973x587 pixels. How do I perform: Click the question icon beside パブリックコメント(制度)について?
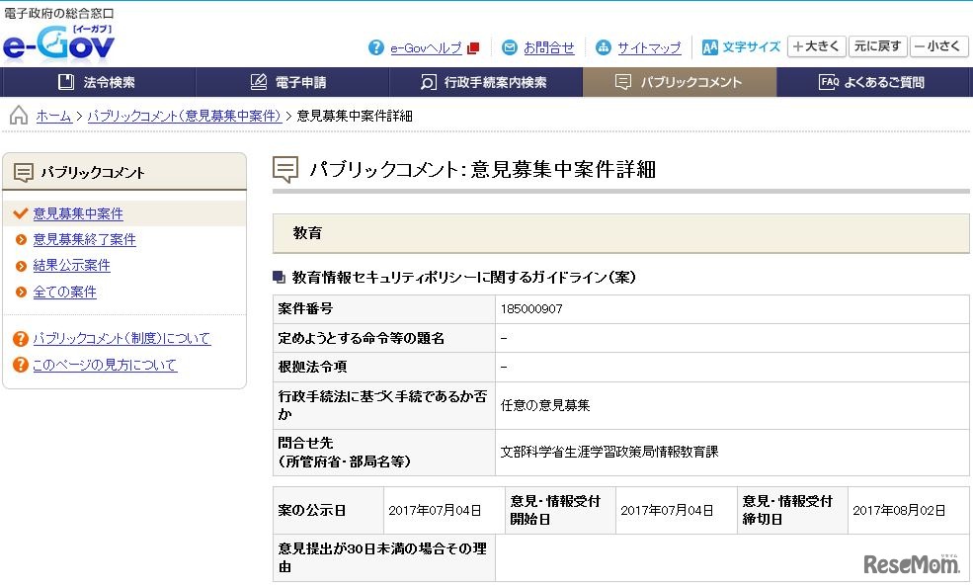point(20,339)
